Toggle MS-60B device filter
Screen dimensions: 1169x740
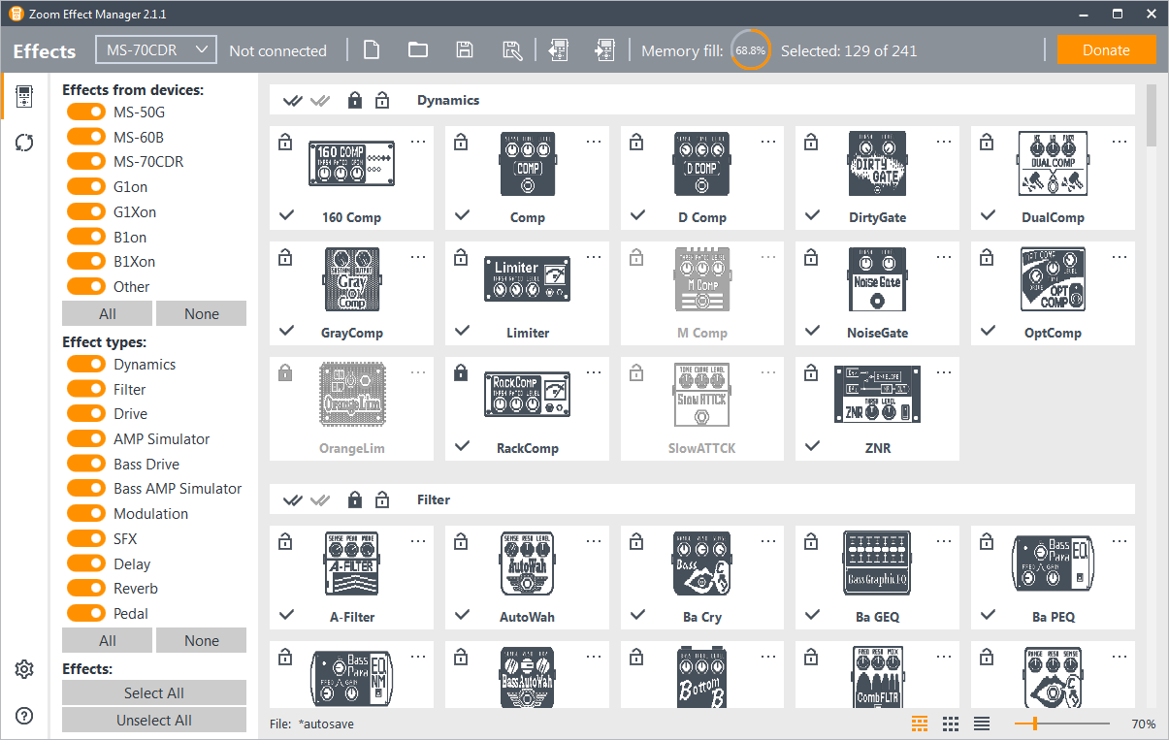tap(86, 137)
